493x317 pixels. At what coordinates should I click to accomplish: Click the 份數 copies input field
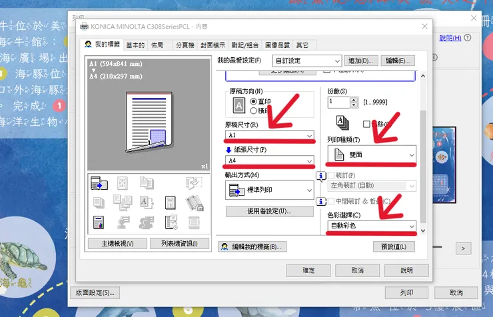338,103
